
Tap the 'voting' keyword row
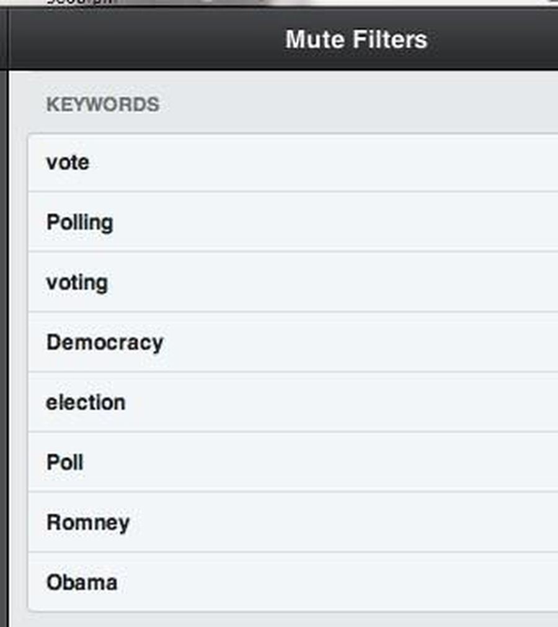pyautogui.click(x=291, y=283)
